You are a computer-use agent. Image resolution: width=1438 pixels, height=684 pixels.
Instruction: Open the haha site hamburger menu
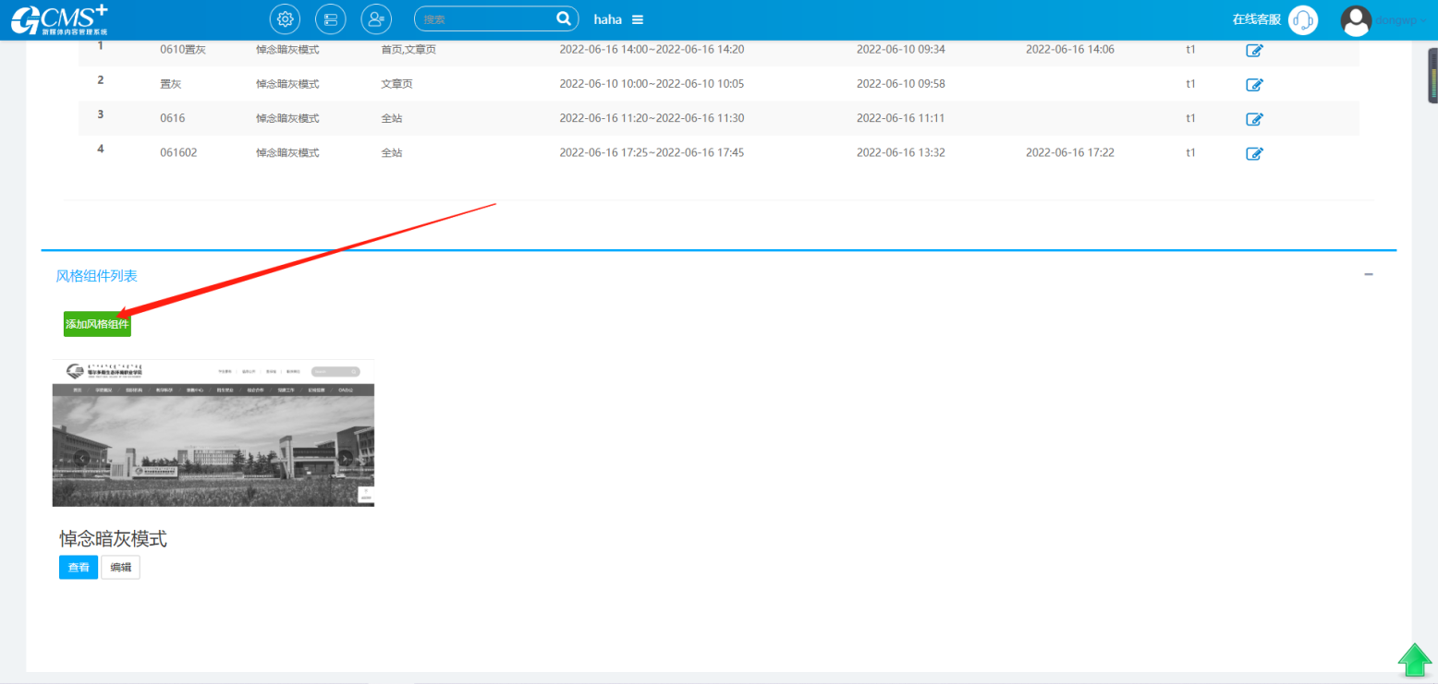coord(638,20)
